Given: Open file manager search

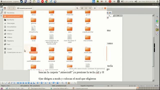Looking at the screenshot, I should click(x=77, y=8).
